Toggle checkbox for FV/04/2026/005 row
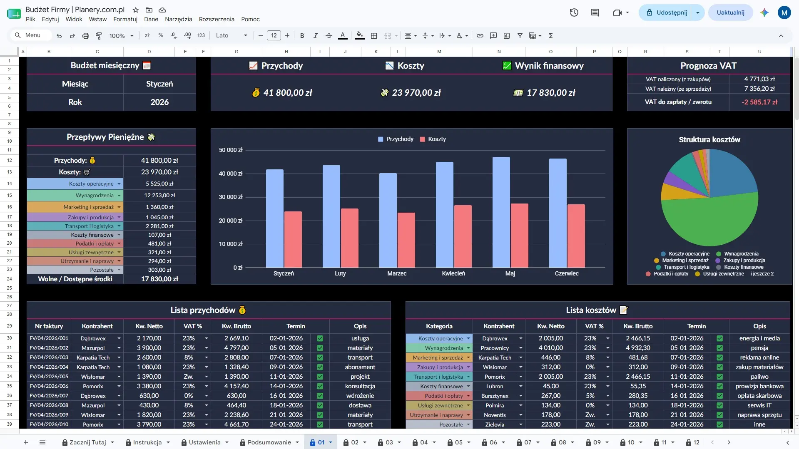Viewport: 799px width, 449px height. pyautogui.click(x=320, y=377)
